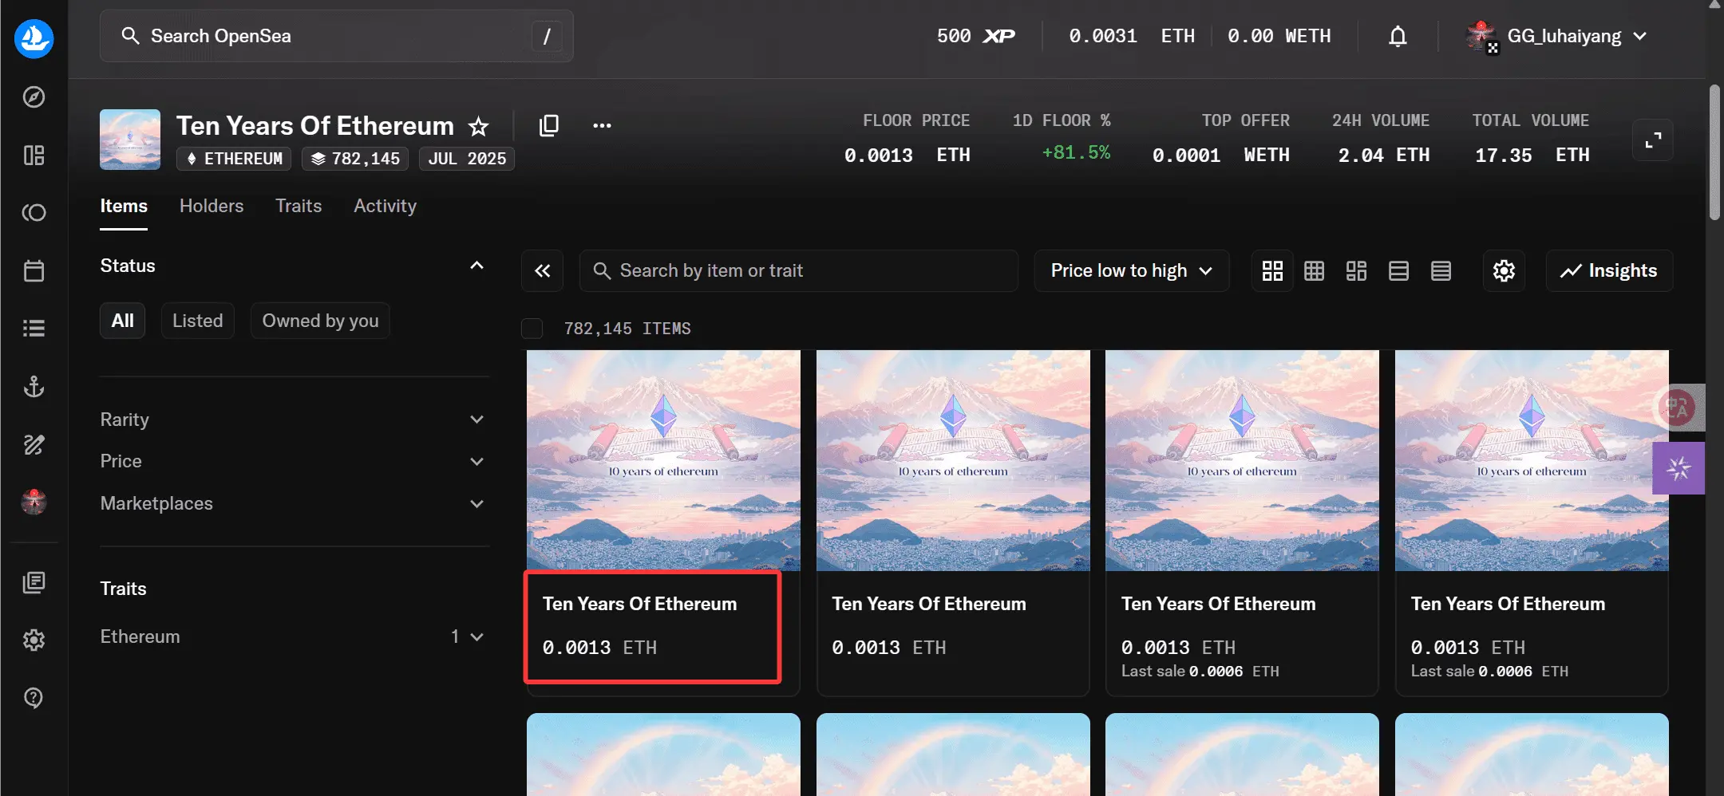
Task: Click the 500 XP balance
Action: (975, 37)
